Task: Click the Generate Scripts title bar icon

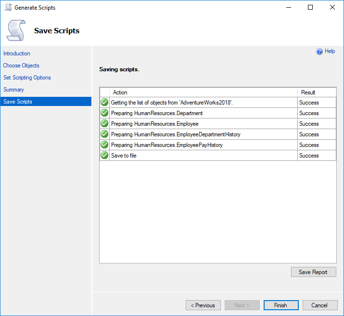Action: [8, 8]
